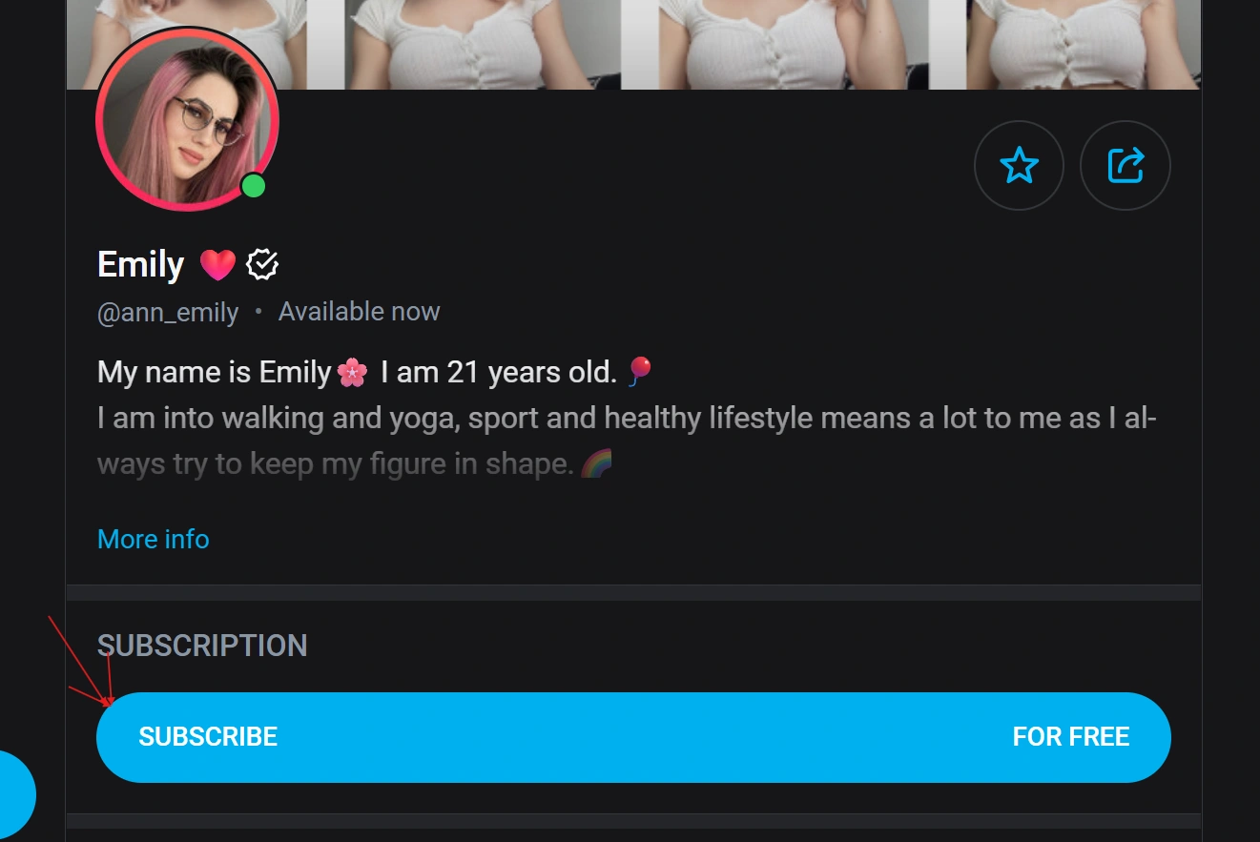Click Emily's display name heading
The image size is (1260, 842).
pyautogui.click(x=139, y=264)
